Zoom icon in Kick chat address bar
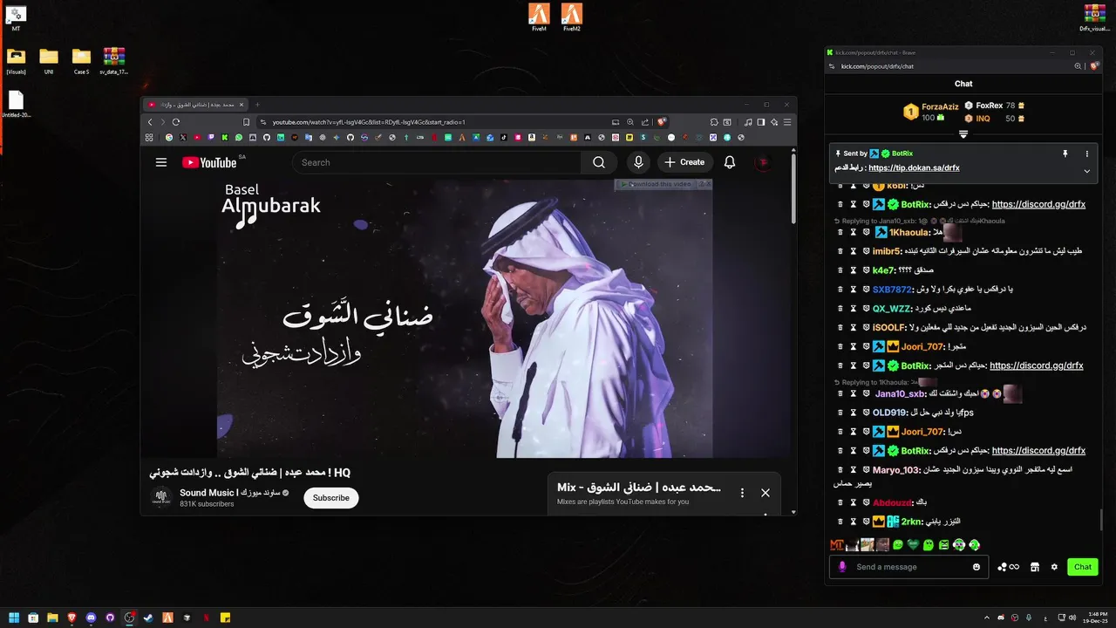 pyautogui.click(x=1078, y=66)
